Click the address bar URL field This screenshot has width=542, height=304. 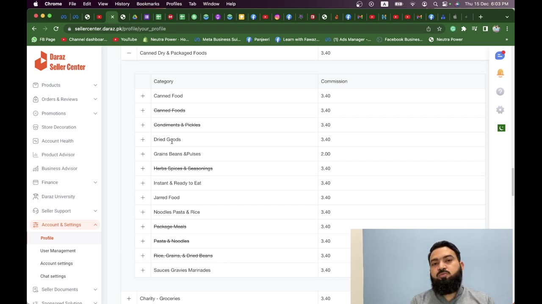246,29
